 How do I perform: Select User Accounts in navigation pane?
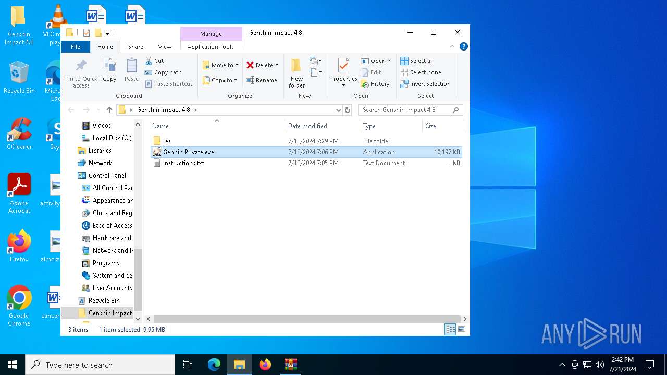click(107, 288)
